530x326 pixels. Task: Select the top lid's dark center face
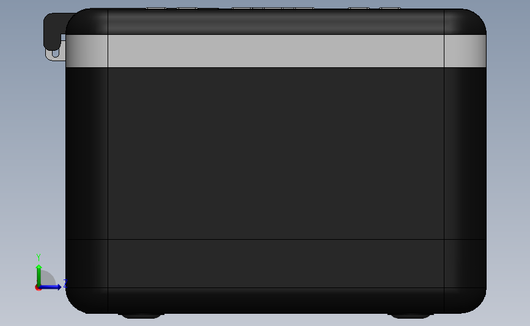(x=276, y=21)
